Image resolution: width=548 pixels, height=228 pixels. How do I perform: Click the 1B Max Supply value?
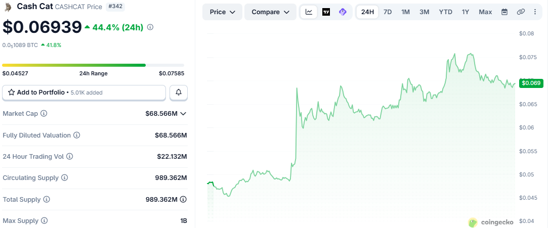[184, 220]
